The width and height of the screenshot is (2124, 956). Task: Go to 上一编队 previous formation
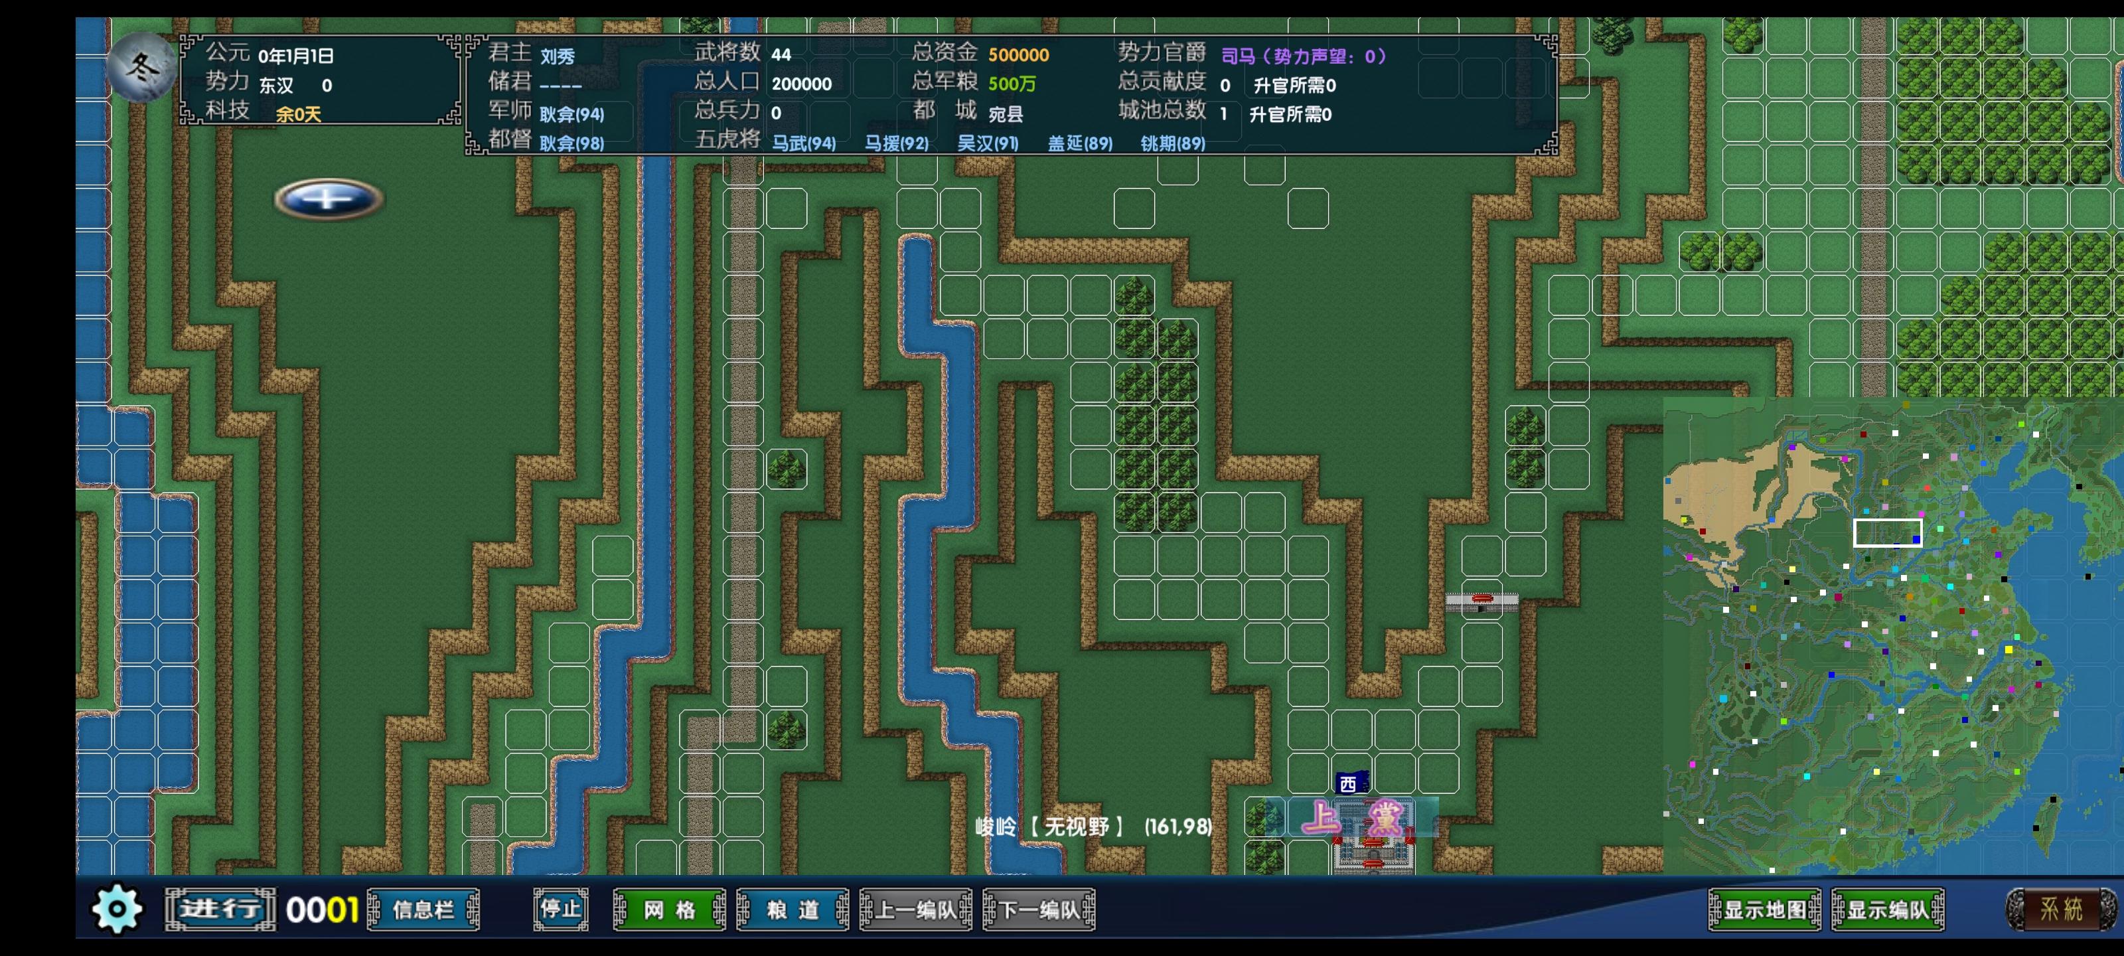click(915, 910)
